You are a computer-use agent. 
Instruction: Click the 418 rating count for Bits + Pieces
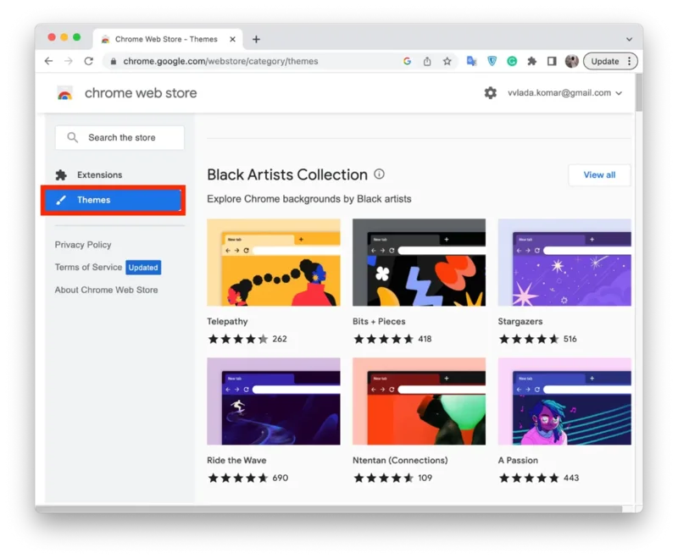425,339
